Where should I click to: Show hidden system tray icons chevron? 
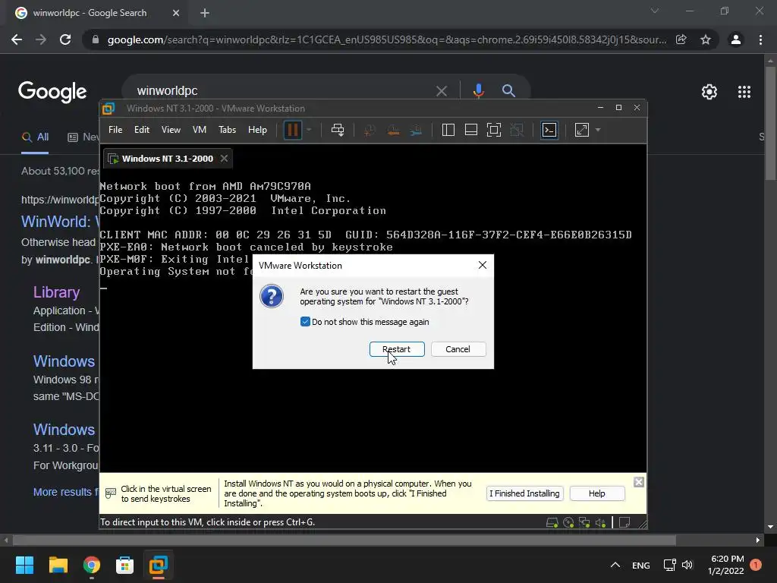click(x=615, y=565)
